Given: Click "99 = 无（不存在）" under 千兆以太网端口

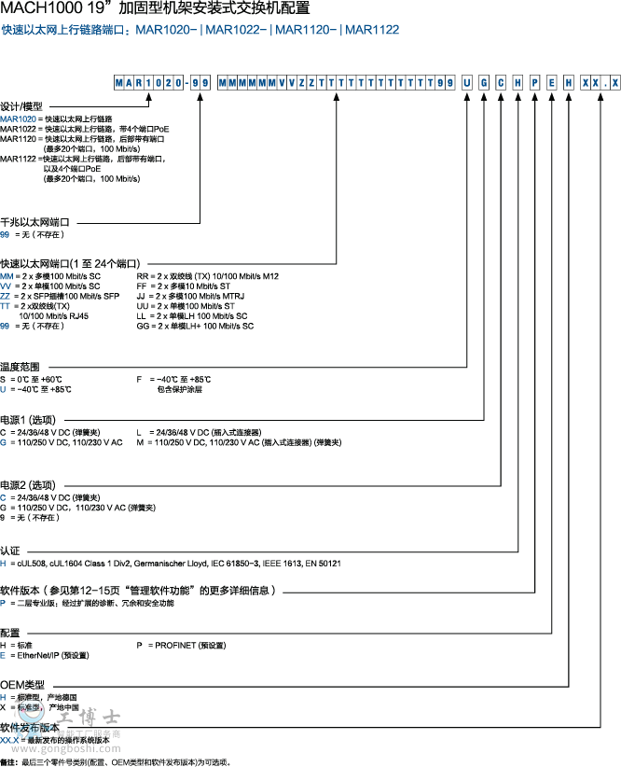Looking at the screenshot, I should pyautogui.click(x=33, y=235).
